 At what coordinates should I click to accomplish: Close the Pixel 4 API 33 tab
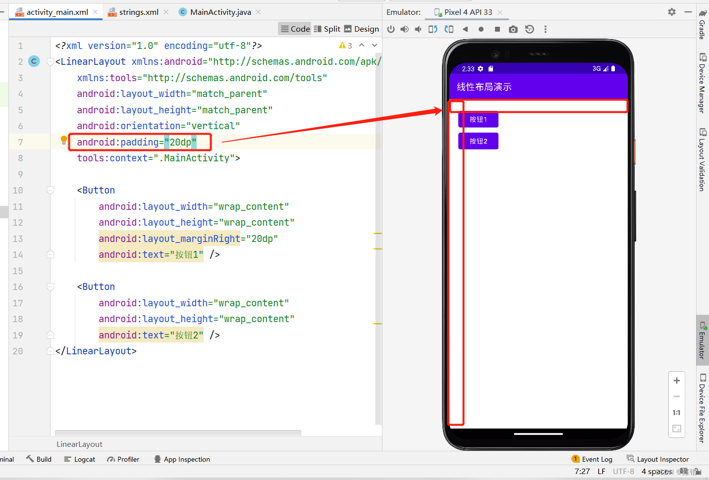[x=500, y=12]
